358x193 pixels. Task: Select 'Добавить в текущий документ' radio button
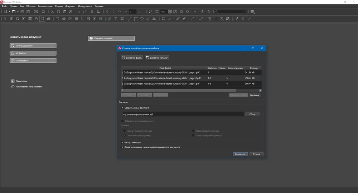point(122,121)
